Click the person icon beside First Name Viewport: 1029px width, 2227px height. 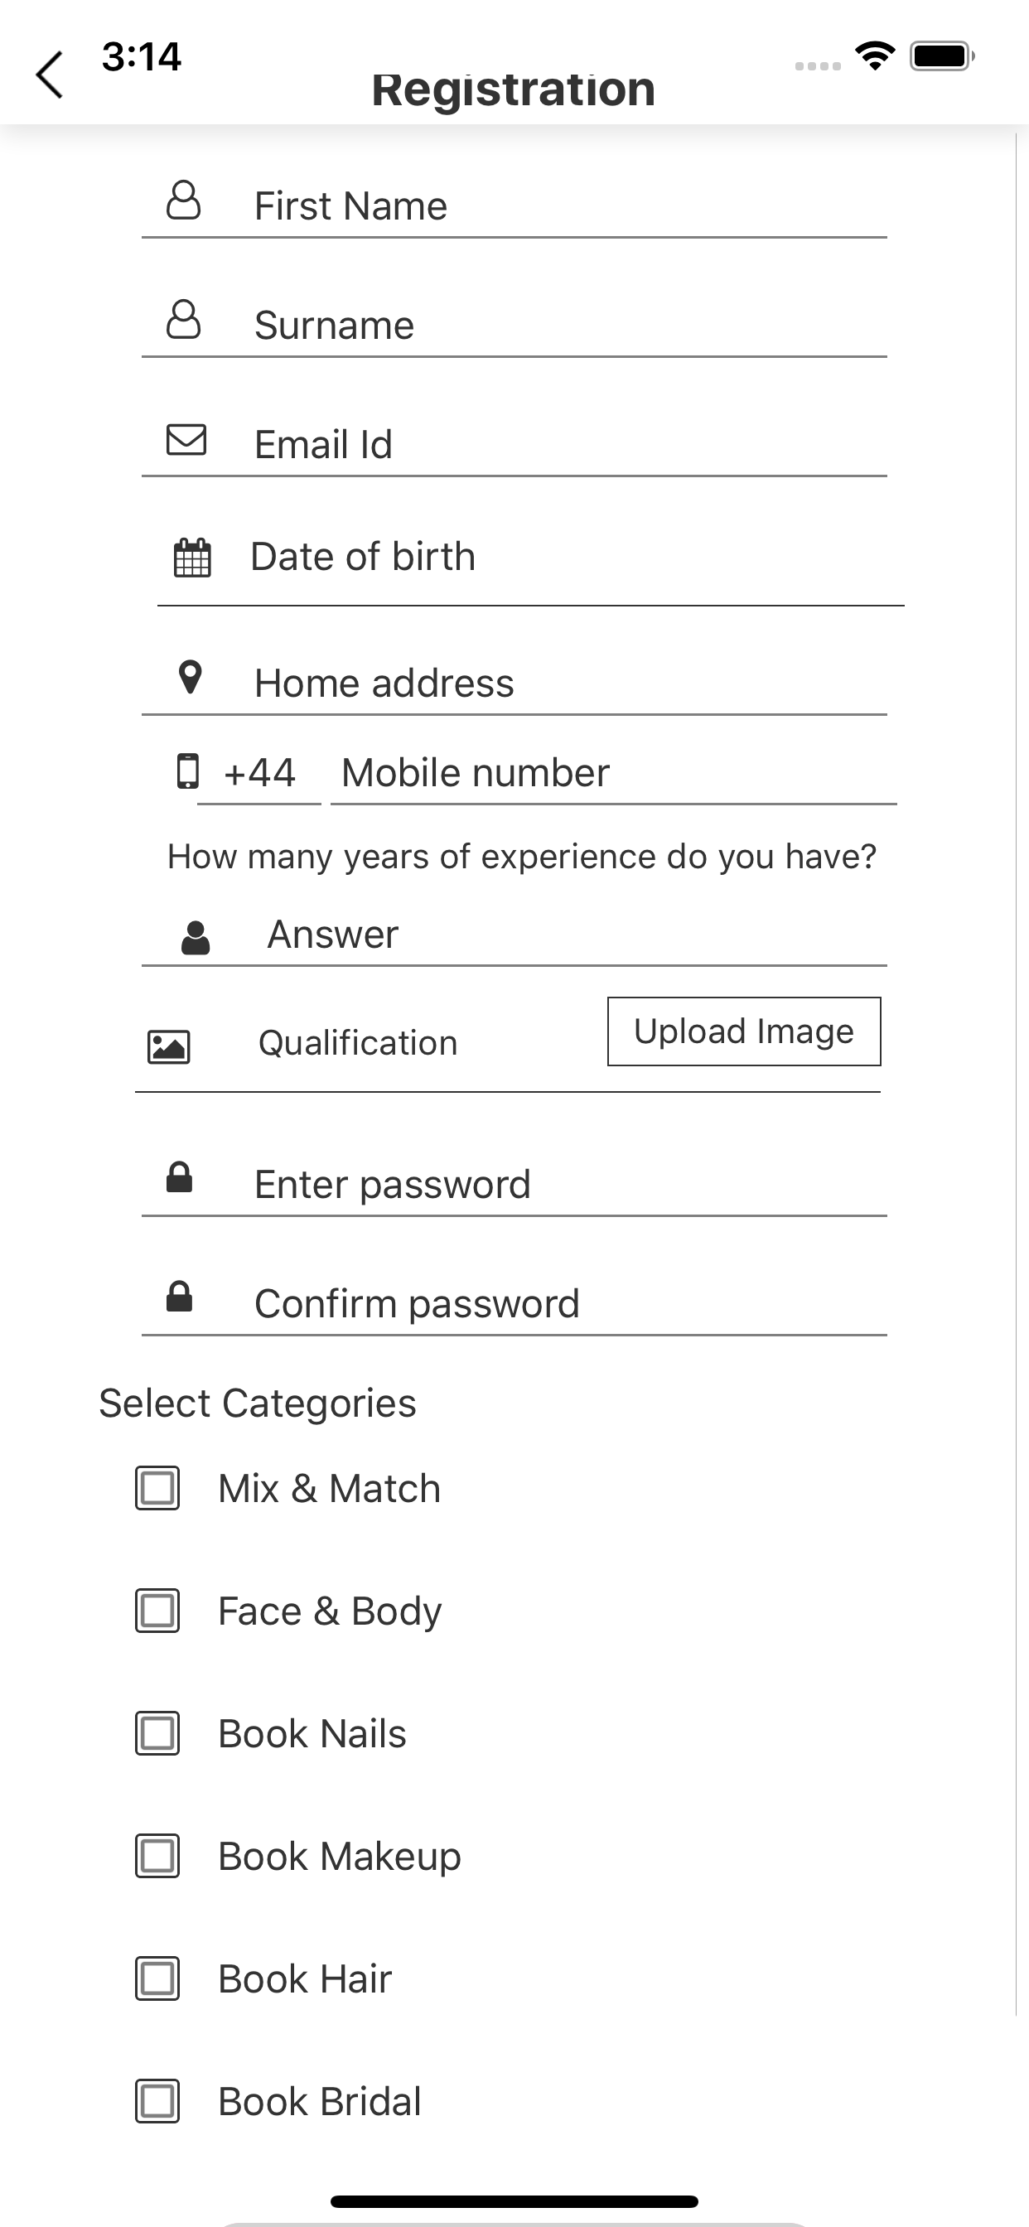pos(183,200)
